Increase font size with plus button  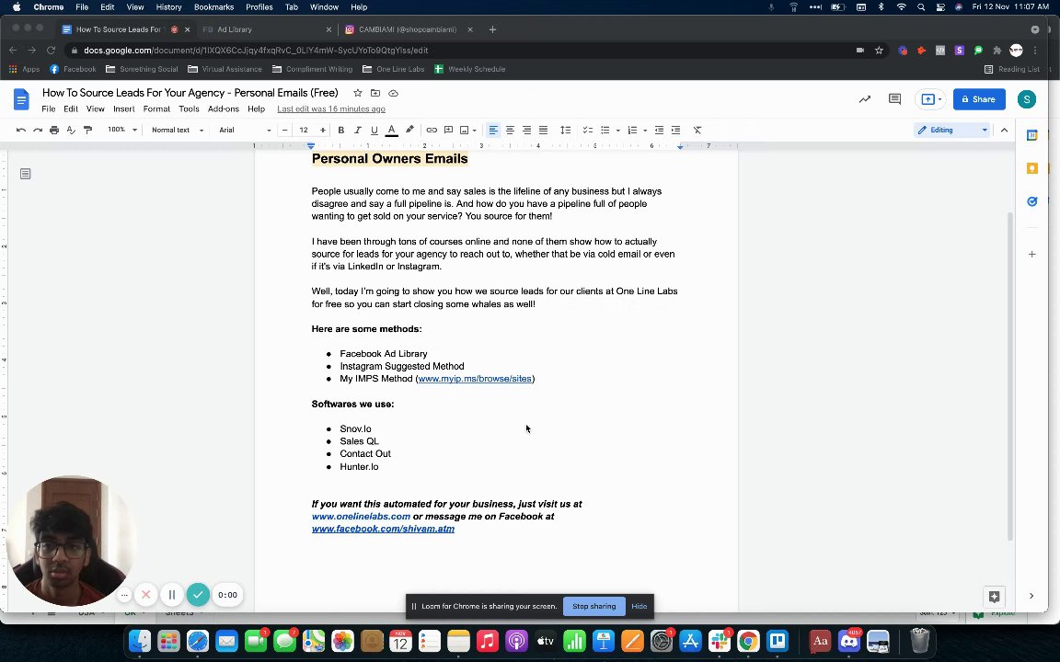(x=322, y=130)
